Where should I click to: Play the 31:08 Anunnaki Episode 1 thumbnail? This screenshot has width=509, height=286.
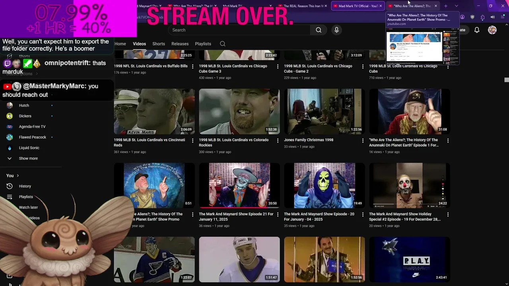click(409, 112)
